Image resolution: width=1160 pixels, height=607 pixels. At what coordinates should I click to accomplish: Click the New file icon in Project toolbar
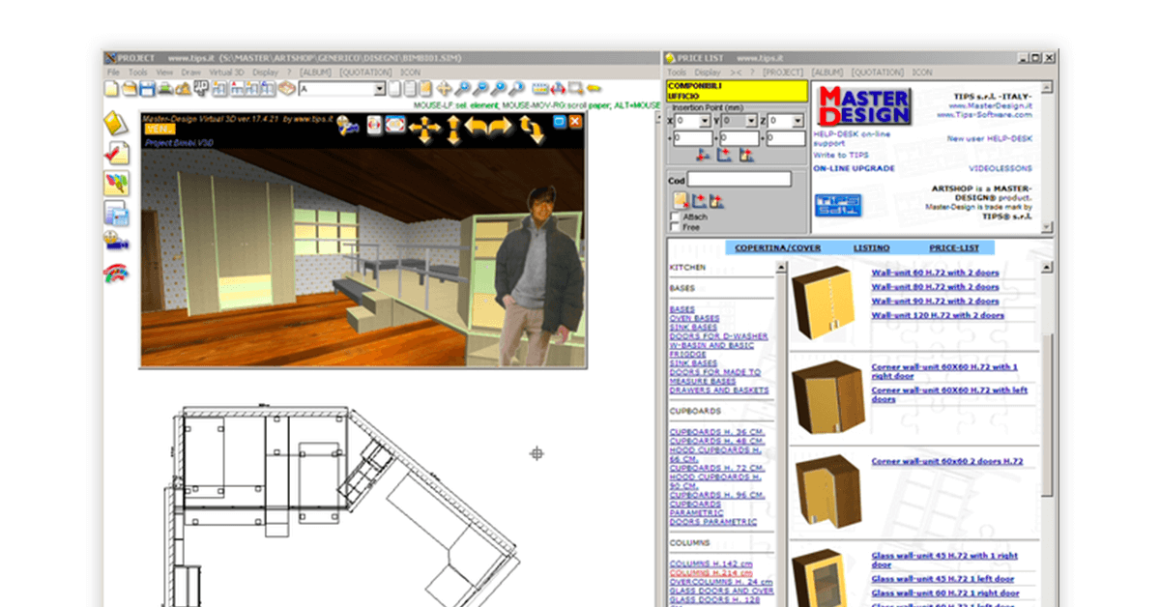tap(110, 89)
